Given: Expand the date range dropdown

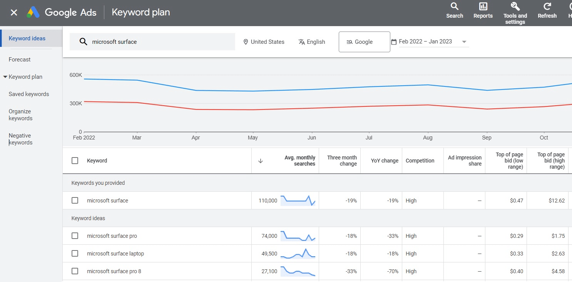Looking at the screenshot, I should tap(464, 41).
